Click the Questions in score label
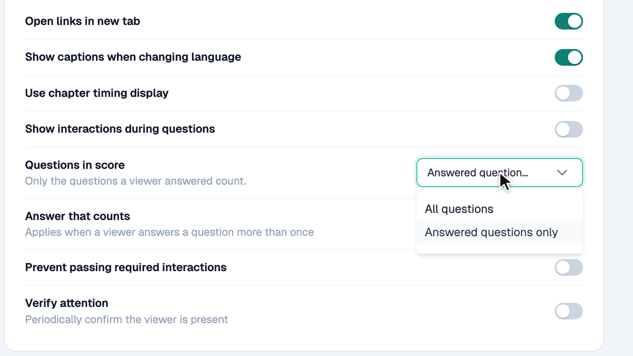This screenshot has width=633, height=356. coord(75,165)
